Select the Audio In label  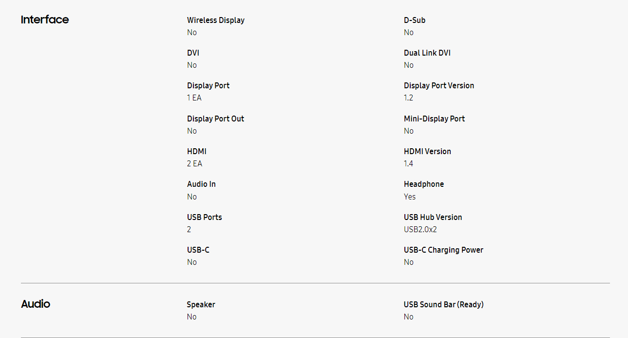[x=201, y=184]
